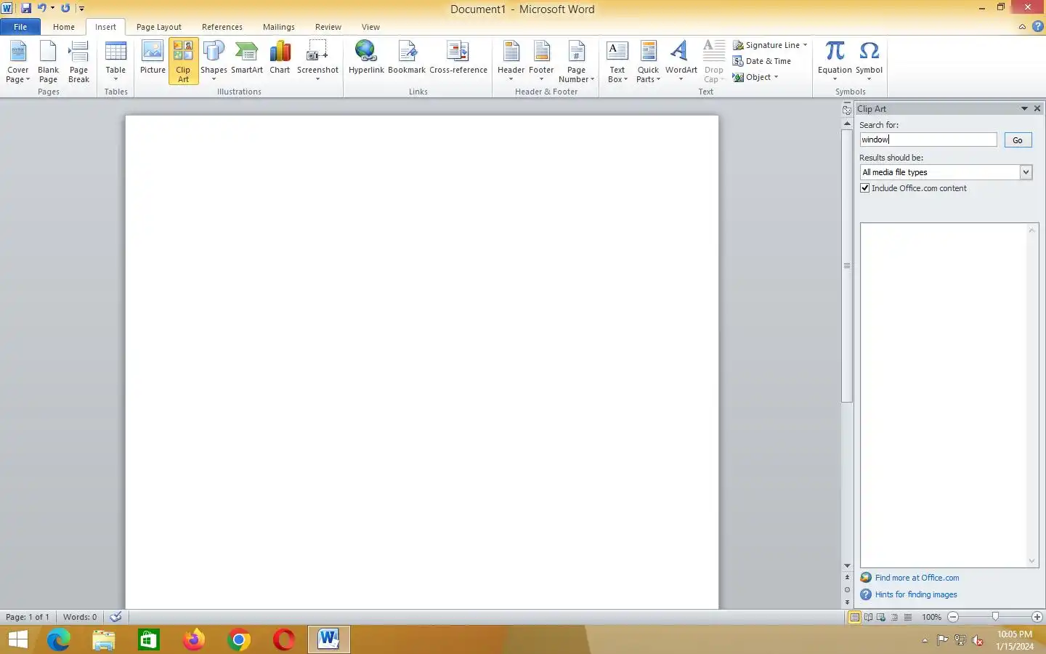
Task: Switch to Outline view
Action: pyautogui.click(x=894, y=617)
